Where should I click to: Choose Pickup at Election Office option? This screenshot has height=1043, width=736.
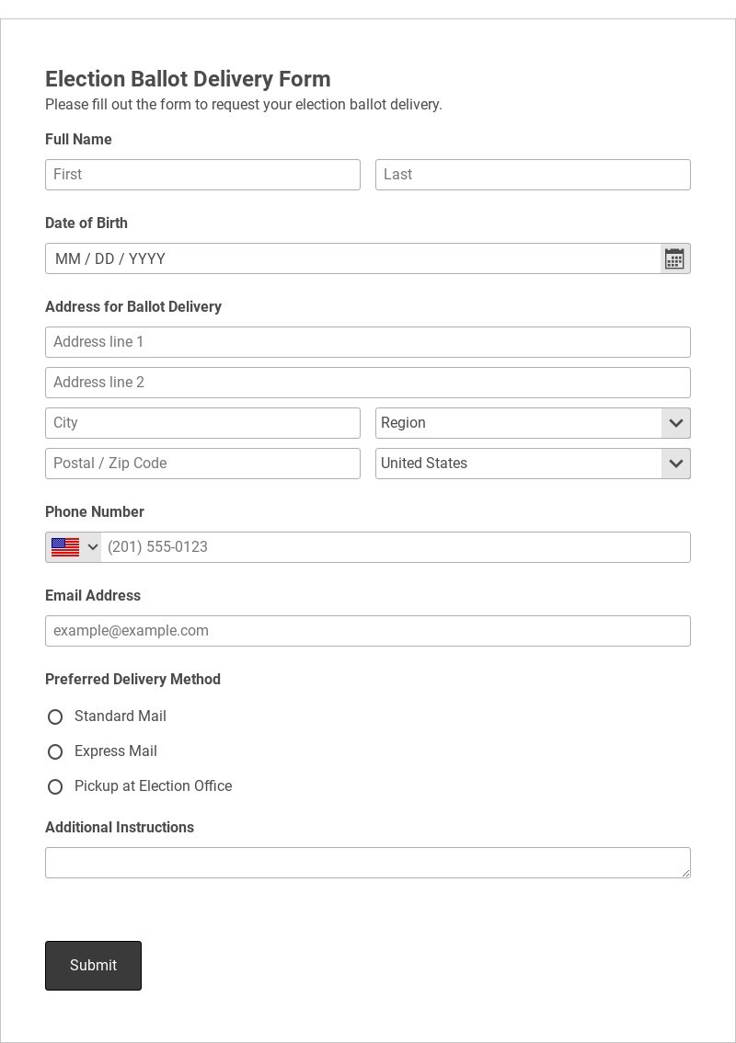(x=55, y=787)
